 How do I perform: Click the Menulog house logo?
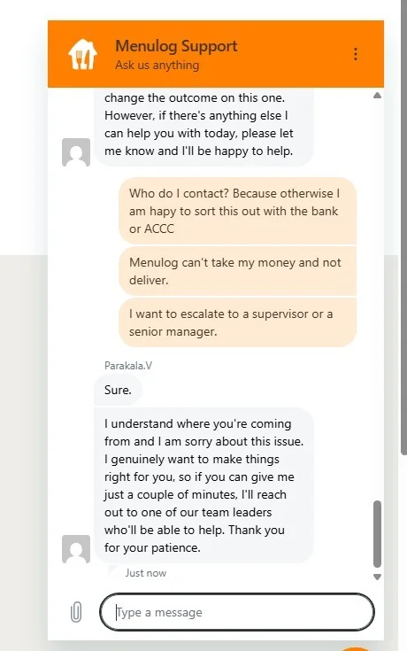[82, 54]
